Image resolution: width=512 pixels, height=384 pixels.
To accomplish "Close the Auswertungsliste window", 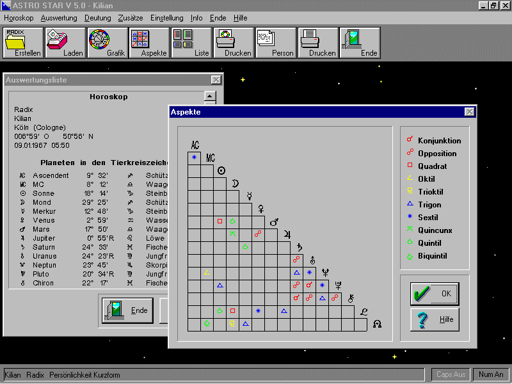I will (216, 80).
